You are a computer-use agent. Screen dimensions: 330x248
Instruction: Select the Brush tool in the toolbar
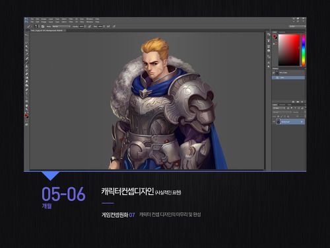click(x=27, y=62)
